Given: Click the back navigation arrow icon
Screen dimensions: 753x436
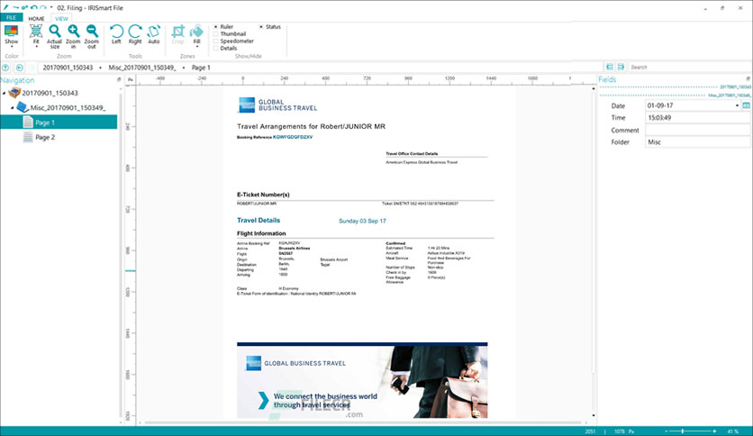Looking at the screenshot, I should [19, 68].
